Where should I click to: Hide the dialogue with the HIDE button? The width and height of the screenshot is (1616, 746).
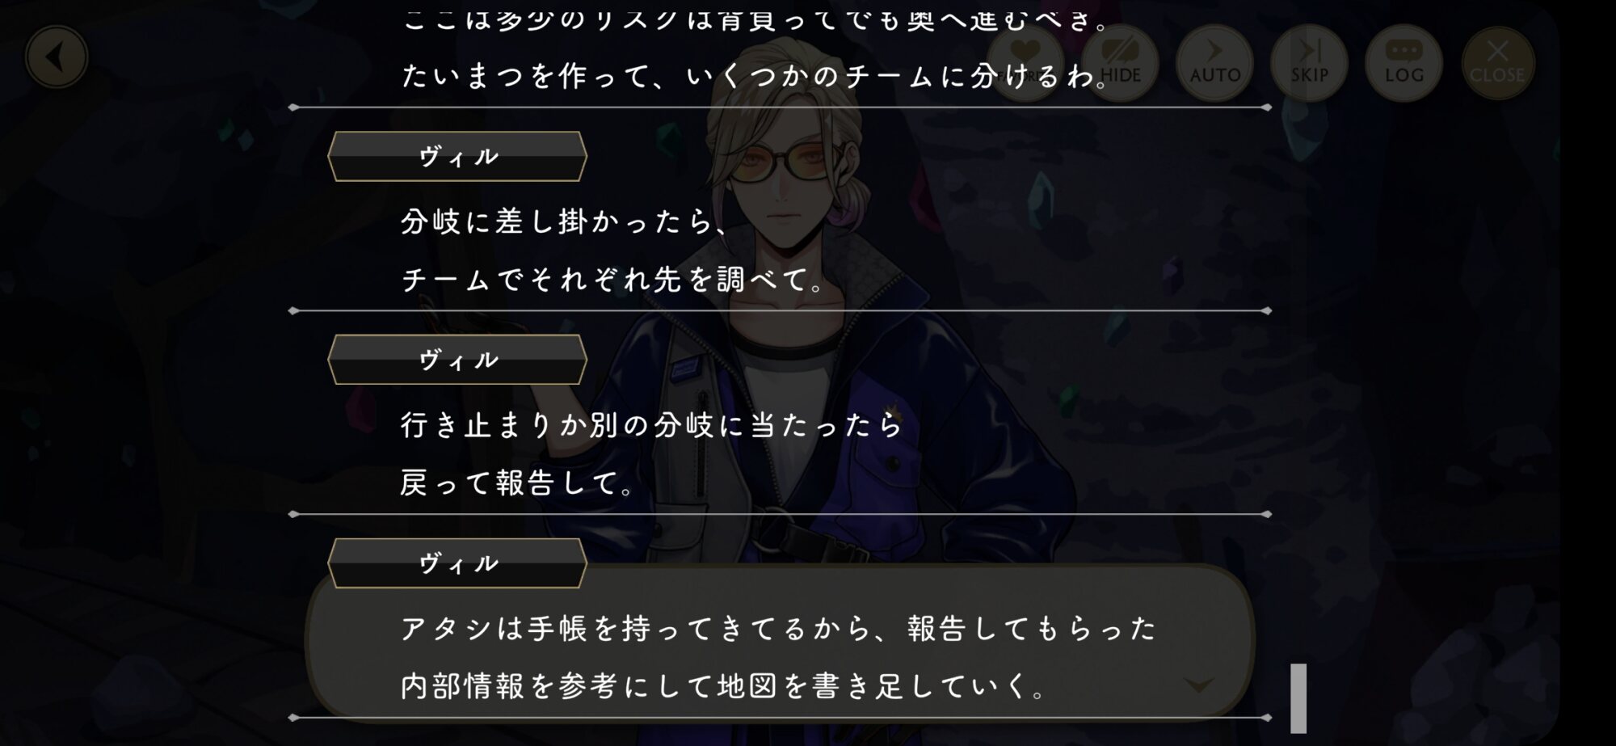pos(1120,62)
